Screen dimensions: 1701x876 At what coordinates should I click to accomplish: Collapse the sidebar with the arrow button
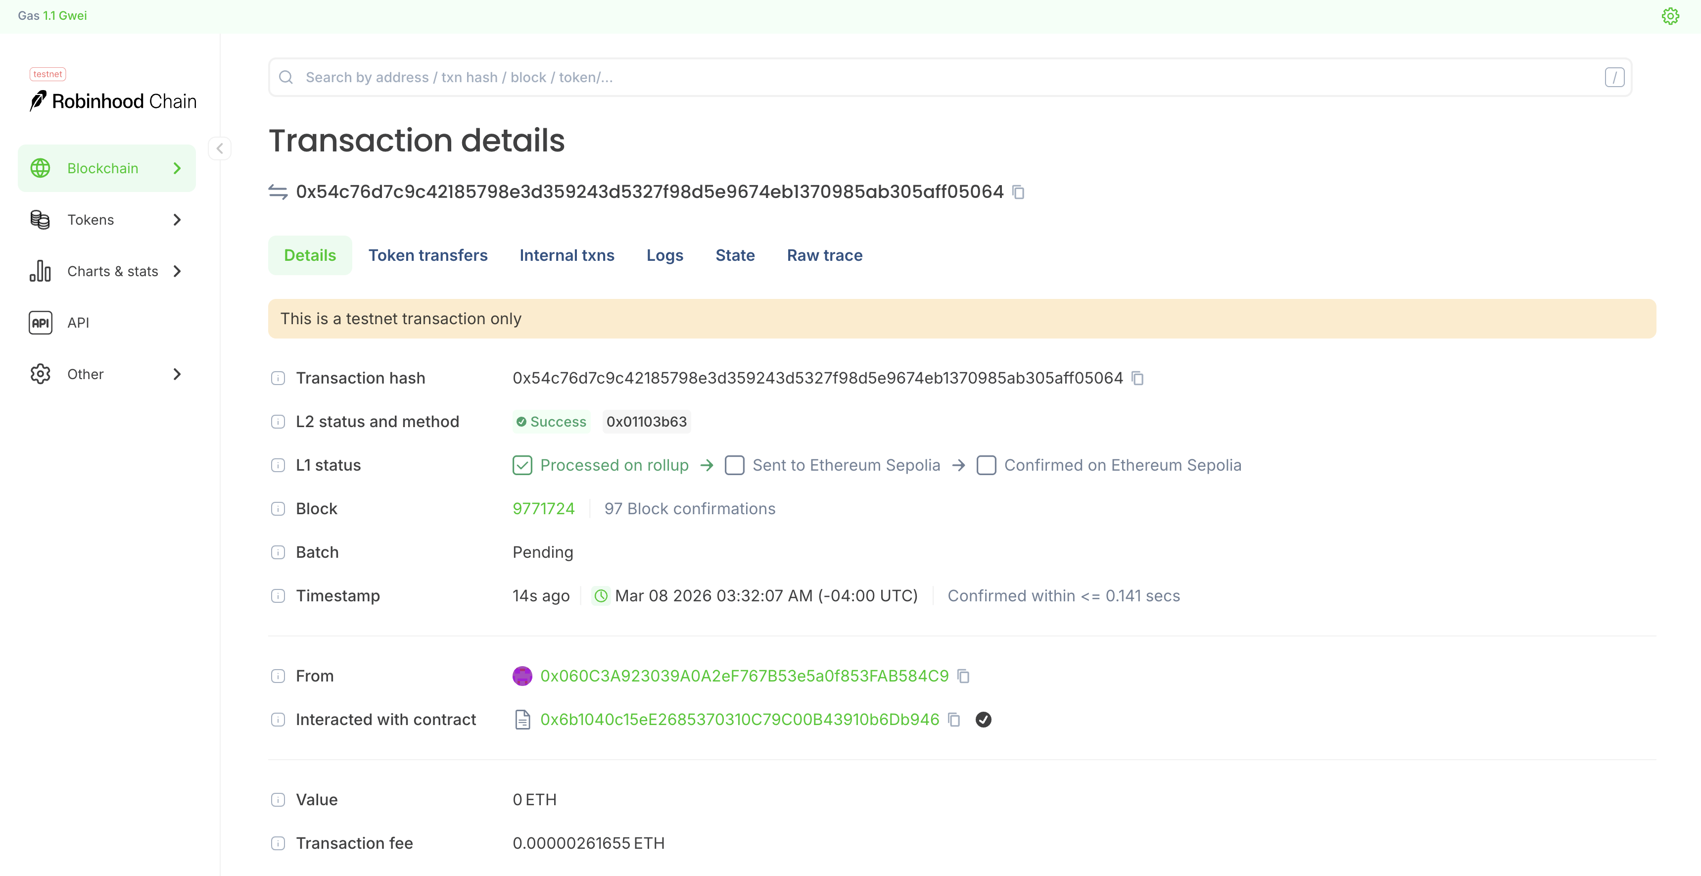[219, 148]
